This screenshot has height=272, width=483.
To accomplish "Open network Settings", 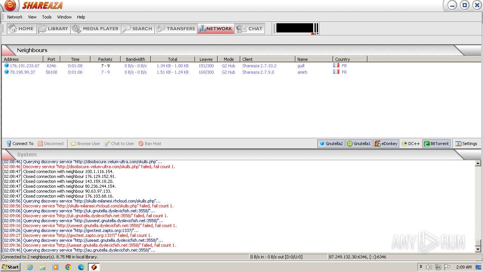I will [x=466, y=144].
